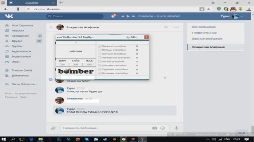Toggle the Четвёртым способом checkbox
Viewport: 254px width, 142px height.
(100, 58)
